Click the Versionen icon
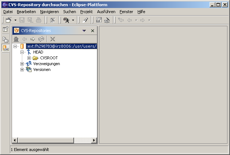 (29, 69)
